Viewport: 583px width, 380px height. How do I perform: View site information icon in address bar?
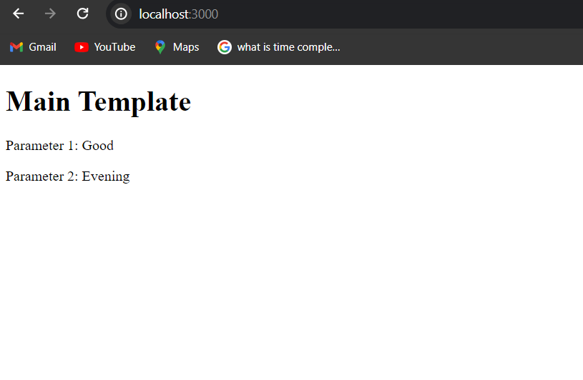121,14
